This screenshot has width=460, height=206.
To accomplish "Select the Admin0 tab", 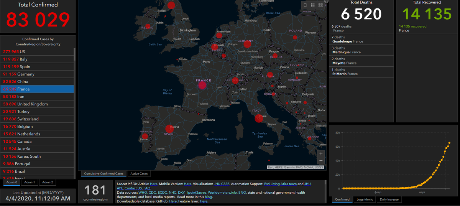I will 11,182.
